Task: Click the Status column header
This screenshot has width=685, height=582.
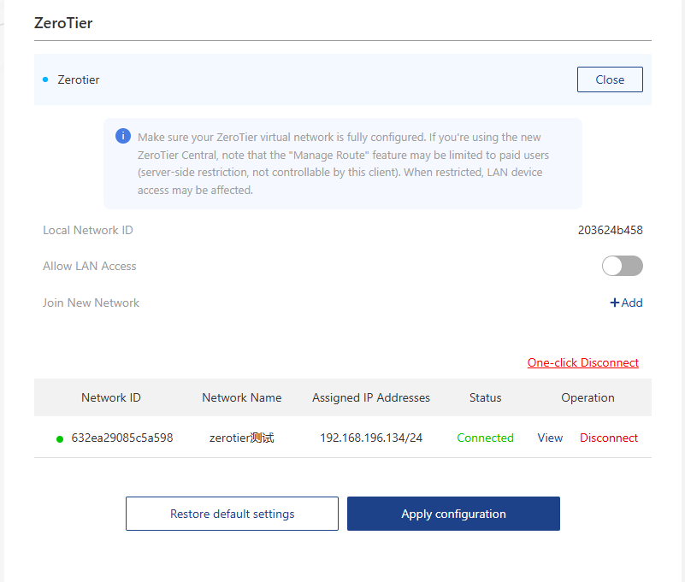Action: click(485, 397)
